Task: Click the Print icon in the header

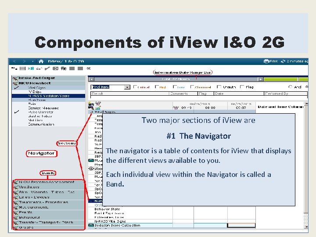Action: 266,61
